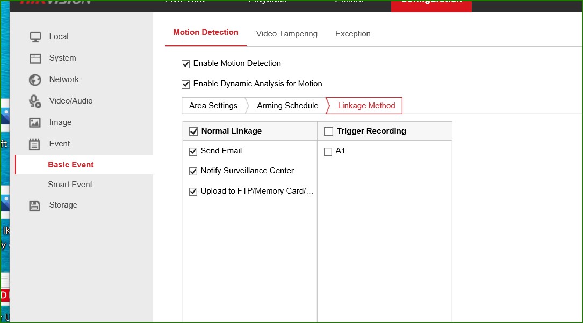Click the Local monitor icon in the sidebar
Screen dimensions: 583x323
[x=35, y=37]
